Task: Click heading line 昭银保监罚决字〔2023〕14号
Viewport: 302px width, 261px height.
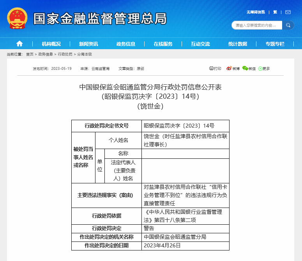Action: click(150, 96)
